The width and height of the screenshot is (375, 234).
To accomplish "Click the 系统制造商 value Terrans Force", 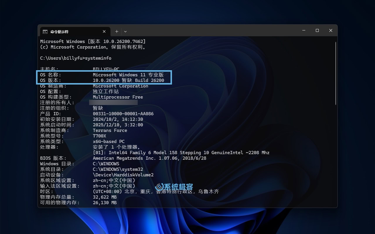I will click(x=110, y=130).
